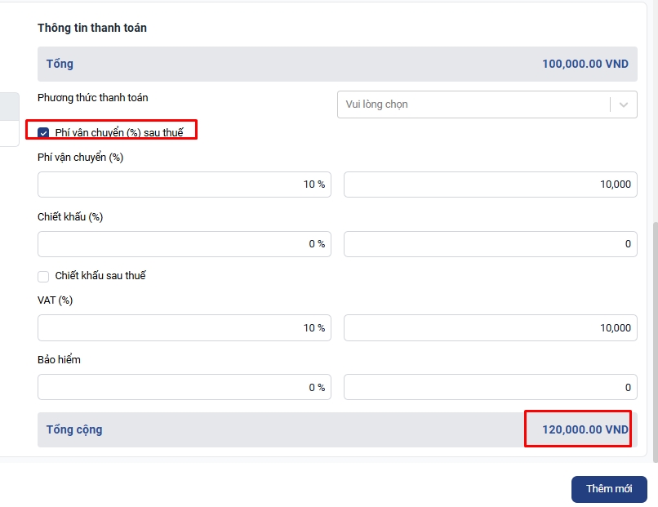Click the Bảo hiểm label text
Screen dimensions: 658x507
(x=60, y=360)
